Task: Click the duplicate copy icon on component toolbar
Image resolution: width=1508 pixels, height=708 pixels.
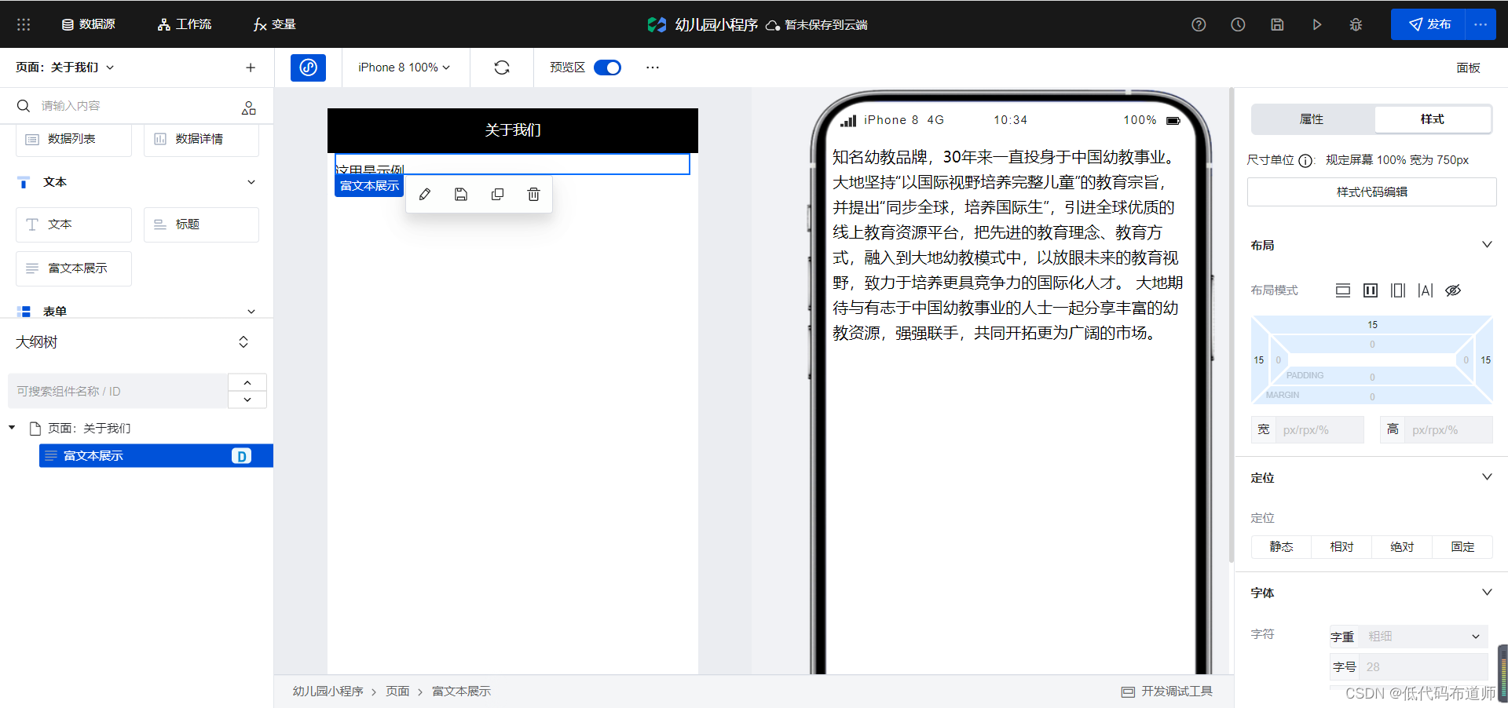Action: coord(497,194)
